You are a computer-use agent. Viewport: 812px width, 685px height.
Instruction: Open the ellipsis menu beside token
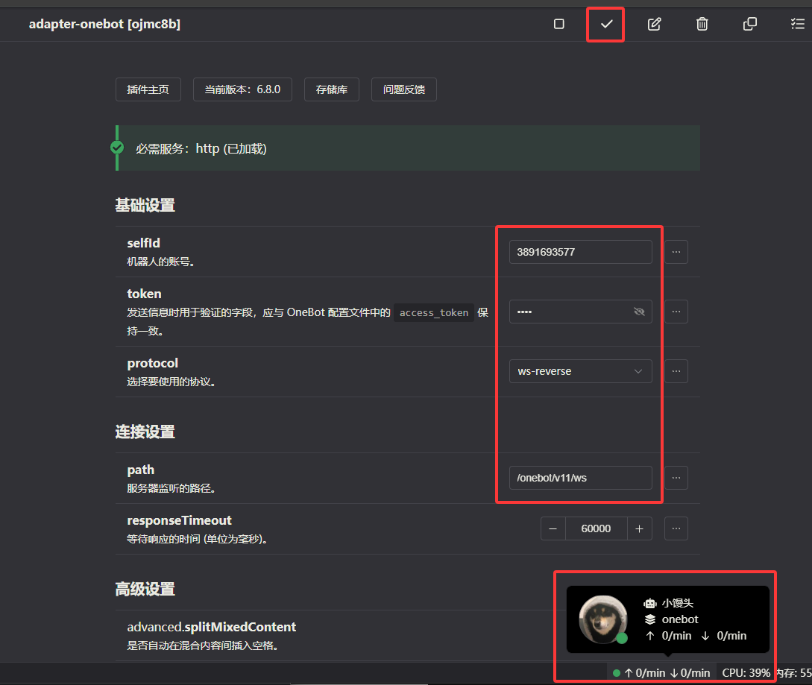(x=676, y=312)
